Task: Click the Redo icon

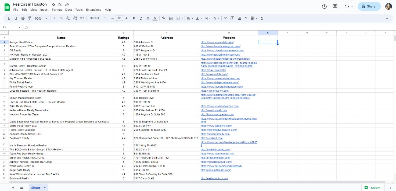Action: click(x=16, y=18)
